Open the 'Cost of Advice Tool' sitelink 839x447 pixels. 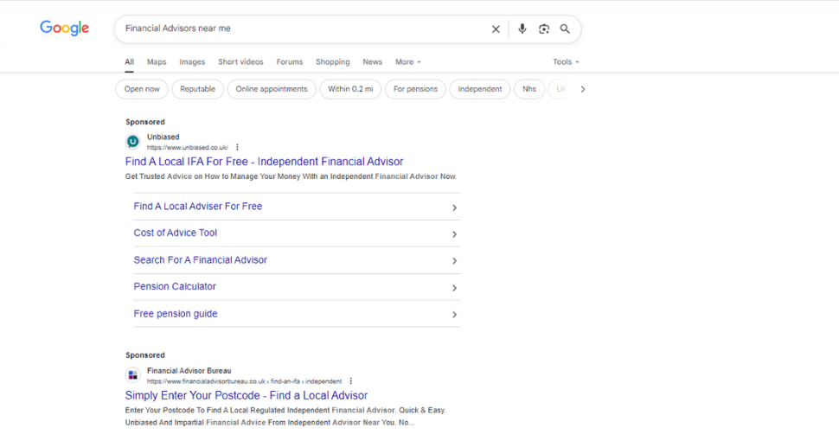176,233
